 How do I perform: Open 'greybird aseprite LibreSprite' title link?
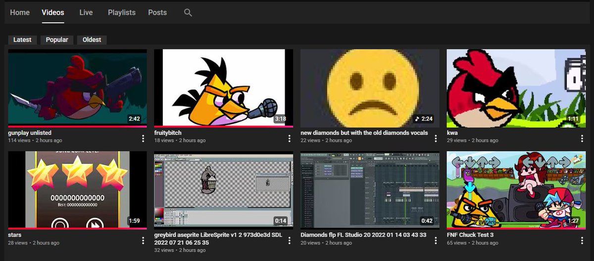pyautogui.click(x=218, y=239)
